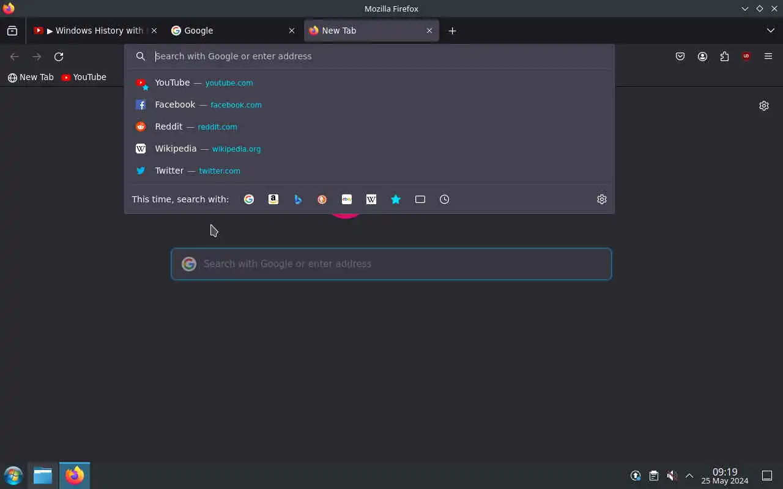This screenshot has width=783, height=489.
Task: Choose the YouTube youtube.com suggestion
Action: [369, 83]
